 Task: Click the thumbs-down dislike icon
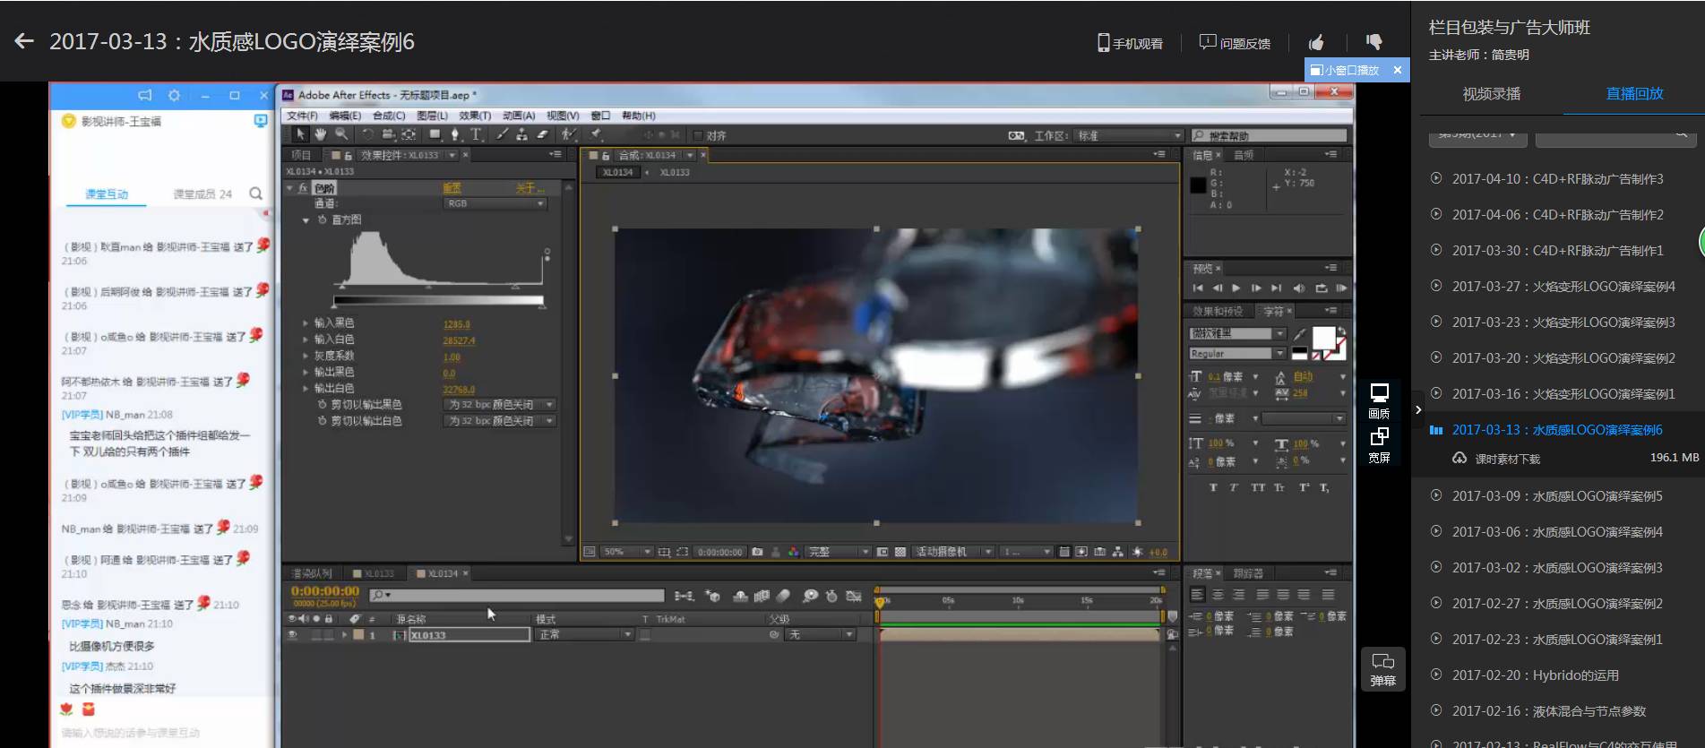pyautogui.click(x=1373, y=42)
